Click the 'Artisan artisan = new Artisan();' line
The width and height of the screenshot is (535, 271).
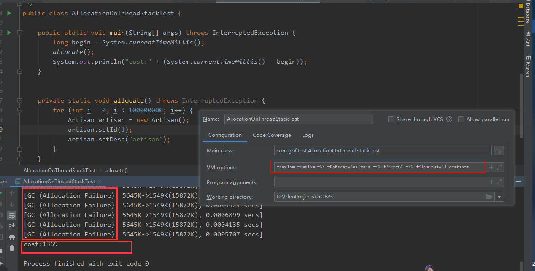point(129,120)
